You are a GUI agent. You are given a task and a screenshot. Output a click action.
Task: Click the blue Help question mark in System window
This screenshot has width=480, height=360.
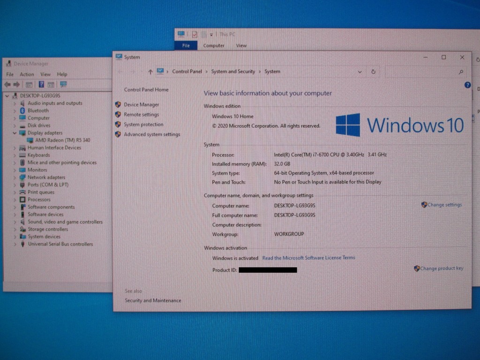pos(467,85)
